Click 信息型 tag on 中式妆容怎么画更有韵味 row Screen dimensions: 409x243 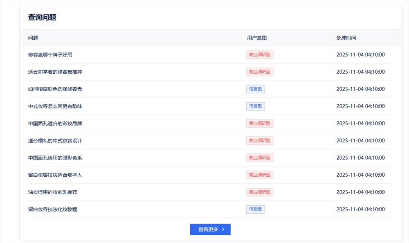coord(256,106)
